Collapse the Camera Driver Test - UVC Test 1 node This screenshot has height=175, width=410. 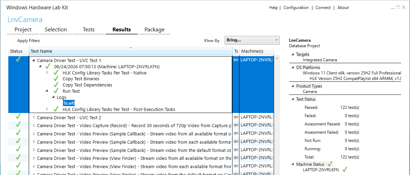coord(34,60)
